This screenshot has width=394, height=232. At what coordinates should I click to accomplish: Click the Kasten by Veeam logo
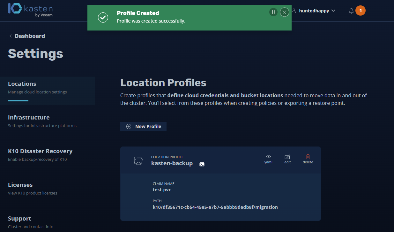(x=30, y=10)
